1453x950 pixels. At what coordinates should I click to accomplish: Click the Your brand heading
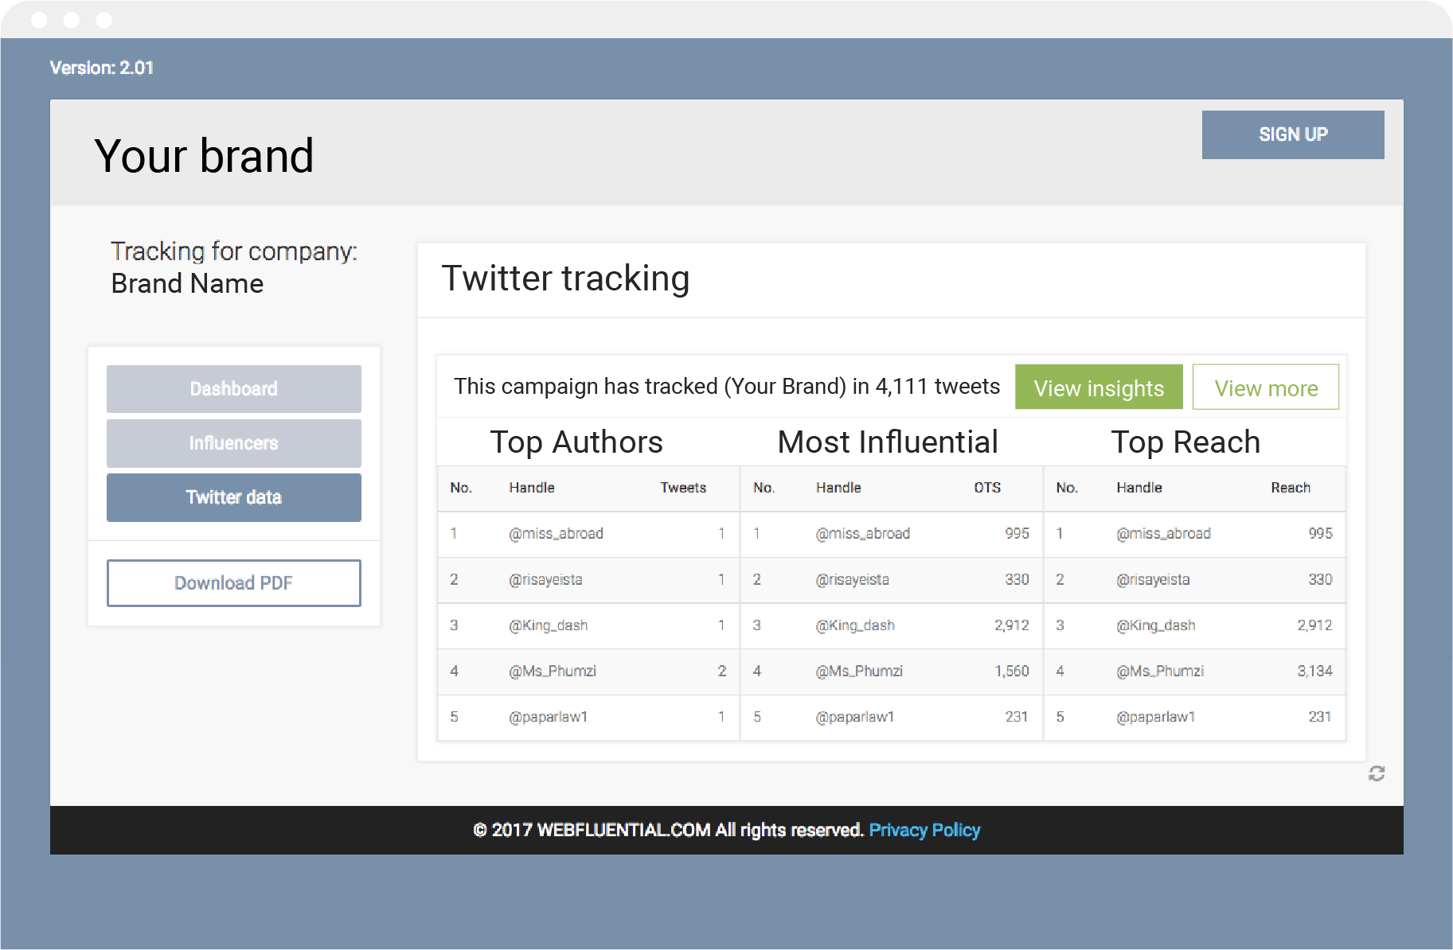click(204, 155)
